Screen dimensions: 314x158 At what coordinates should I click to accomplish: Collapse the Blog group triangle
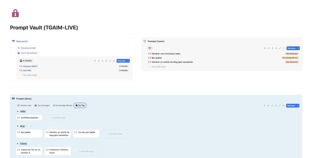point(17,126)
